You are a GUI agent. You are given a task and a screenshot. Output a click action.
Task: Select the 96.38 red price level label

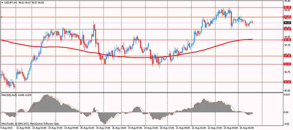pos(287,82)
